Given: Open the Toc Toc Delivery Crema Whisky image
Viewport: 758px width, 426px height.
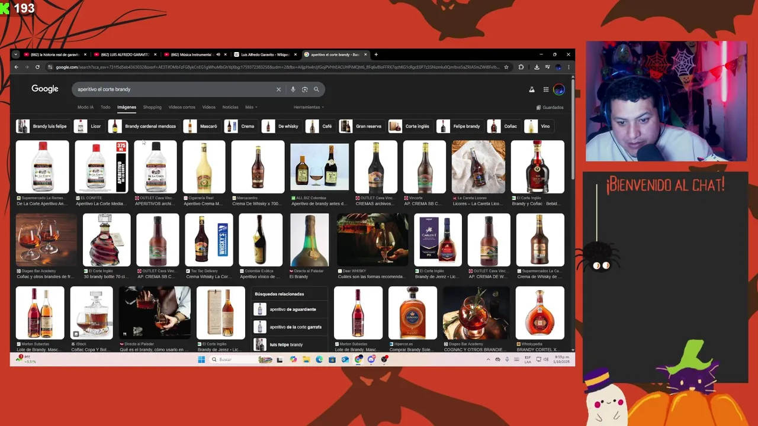Looking at the screenshot, I should (209, 240).
